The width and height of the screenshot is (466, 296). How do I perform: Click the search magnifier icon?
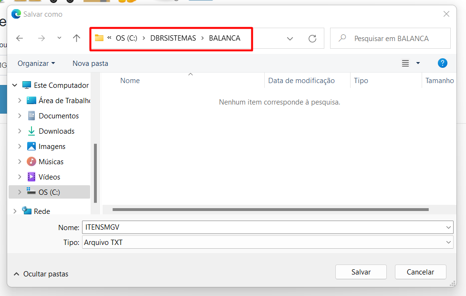tap(342, 39)
